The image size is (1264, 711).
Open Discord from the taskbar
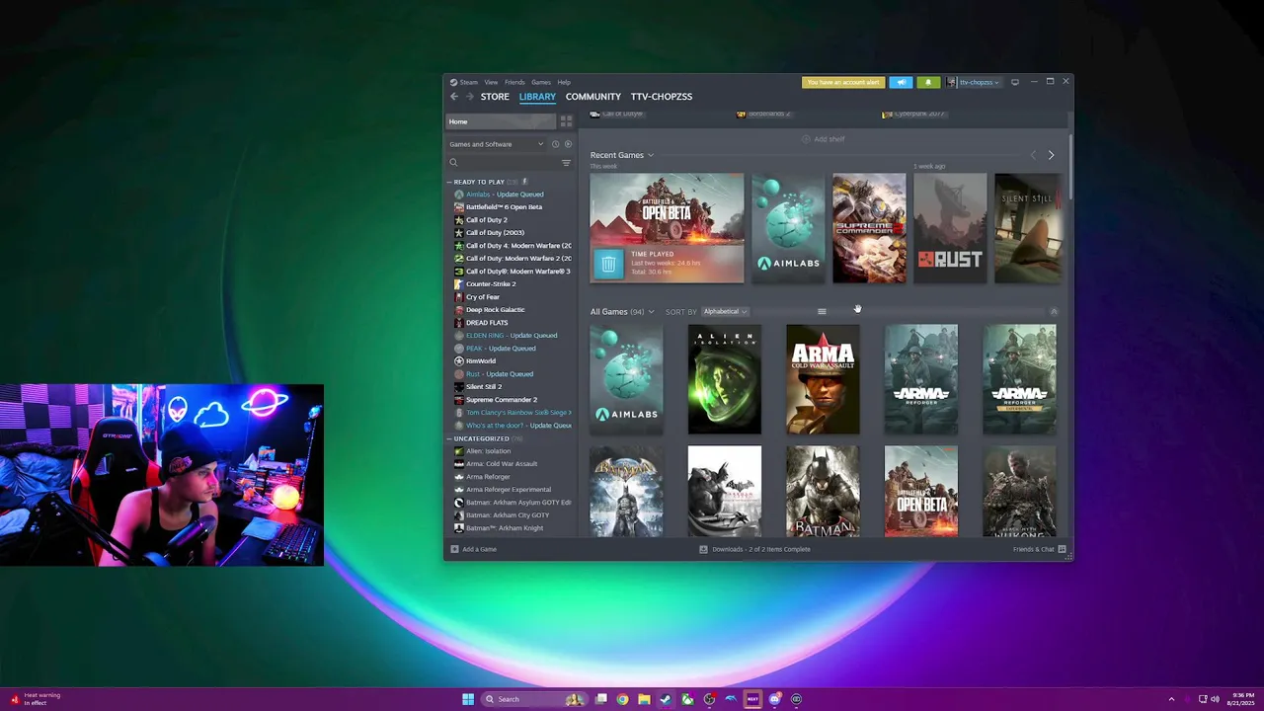coord(774,699)
